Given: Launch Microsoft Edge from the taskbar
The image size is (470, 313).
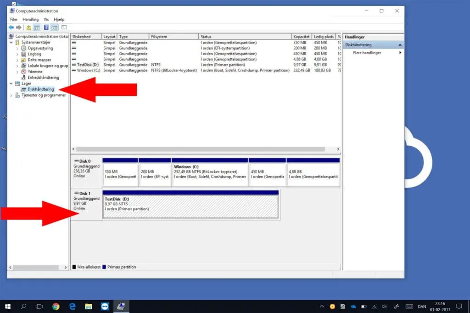Looking at the screenshot, I should click(72, 306).
